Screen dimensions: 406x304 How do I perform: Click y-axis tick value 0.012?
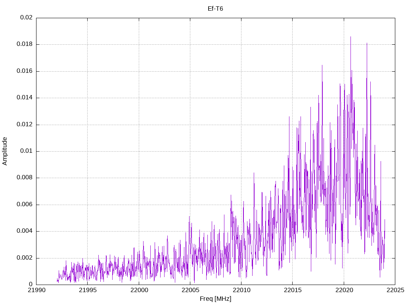pos(25,124)
